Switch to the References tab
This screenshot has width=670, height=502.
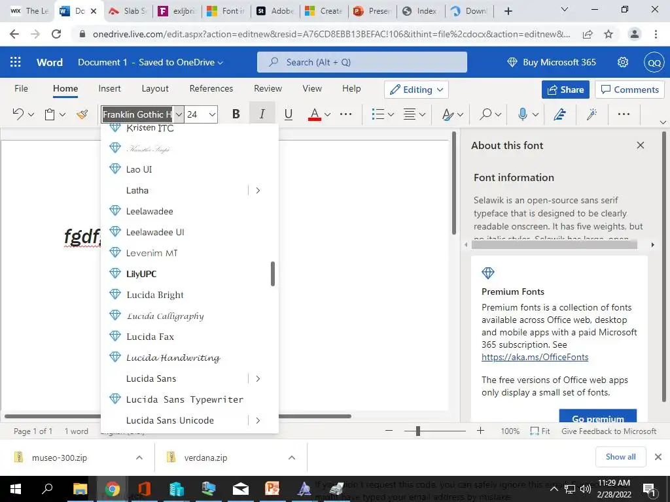pyautogui.click(x=211, y=88)
